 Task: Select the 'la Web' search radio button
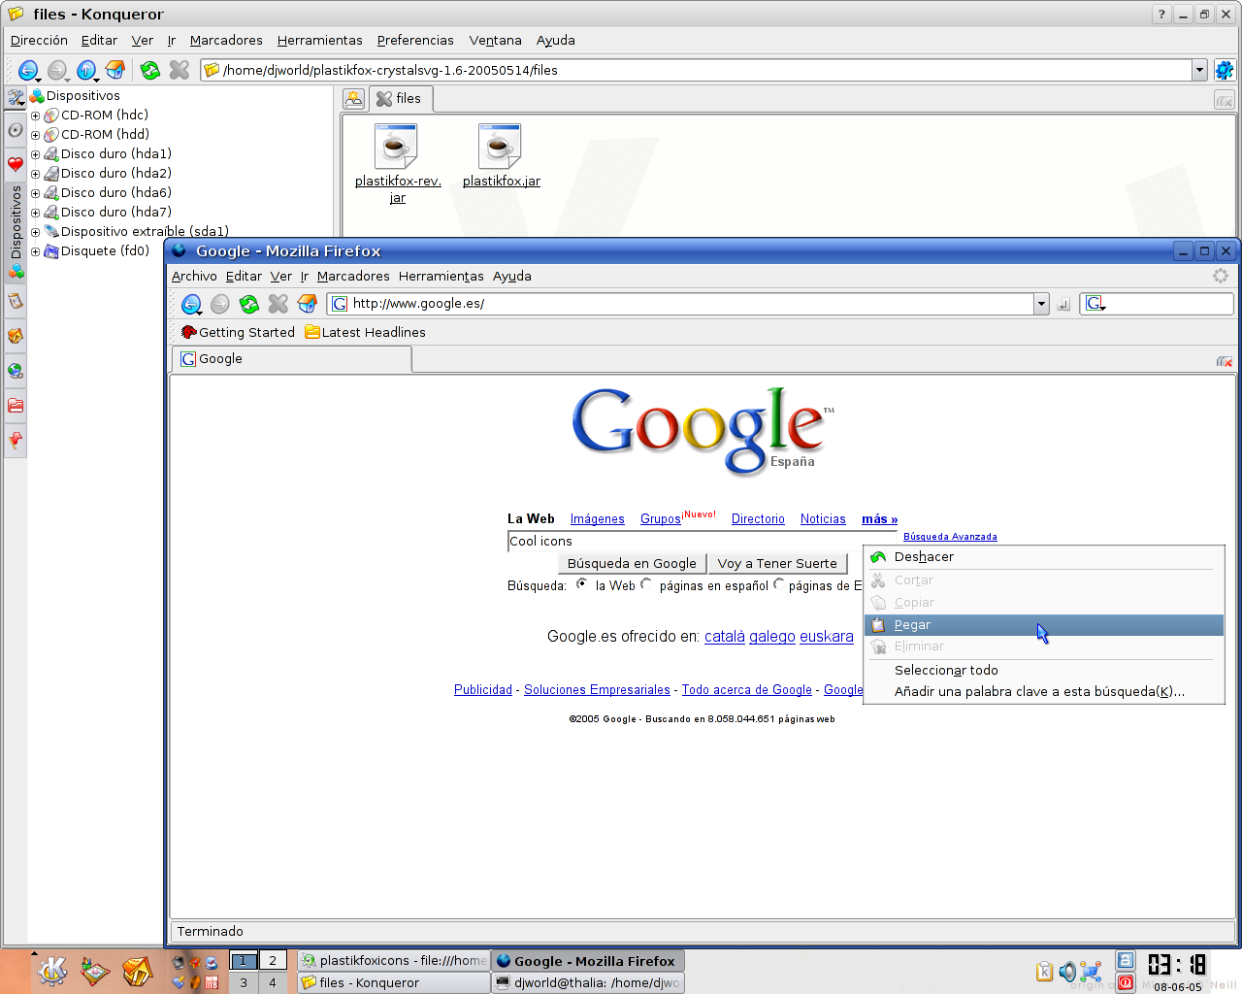[581, 584]
